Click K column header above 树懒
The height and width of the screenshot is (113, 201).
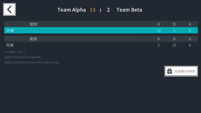159,24
